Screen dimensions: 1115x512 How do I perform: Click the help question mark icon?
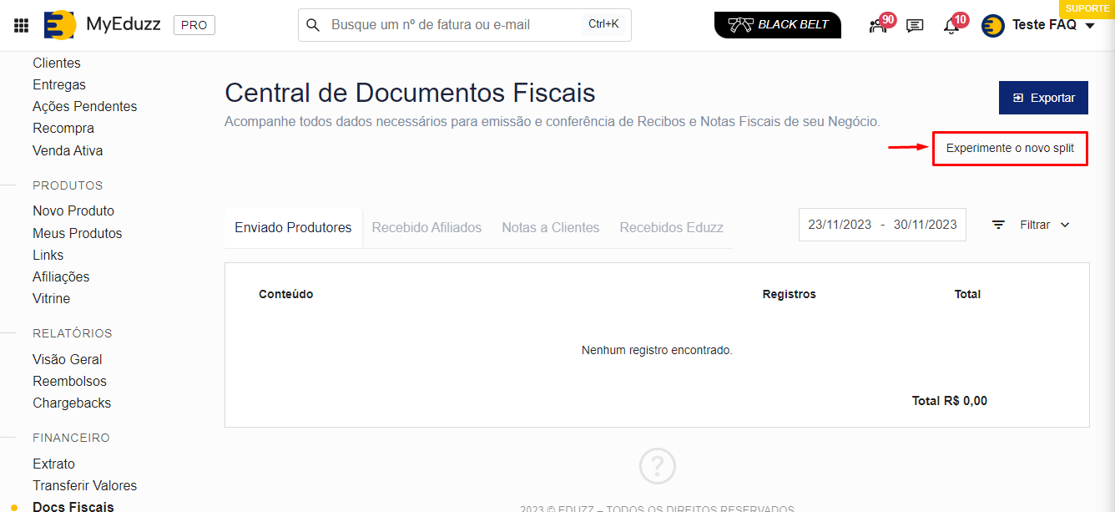pos(657,466)
